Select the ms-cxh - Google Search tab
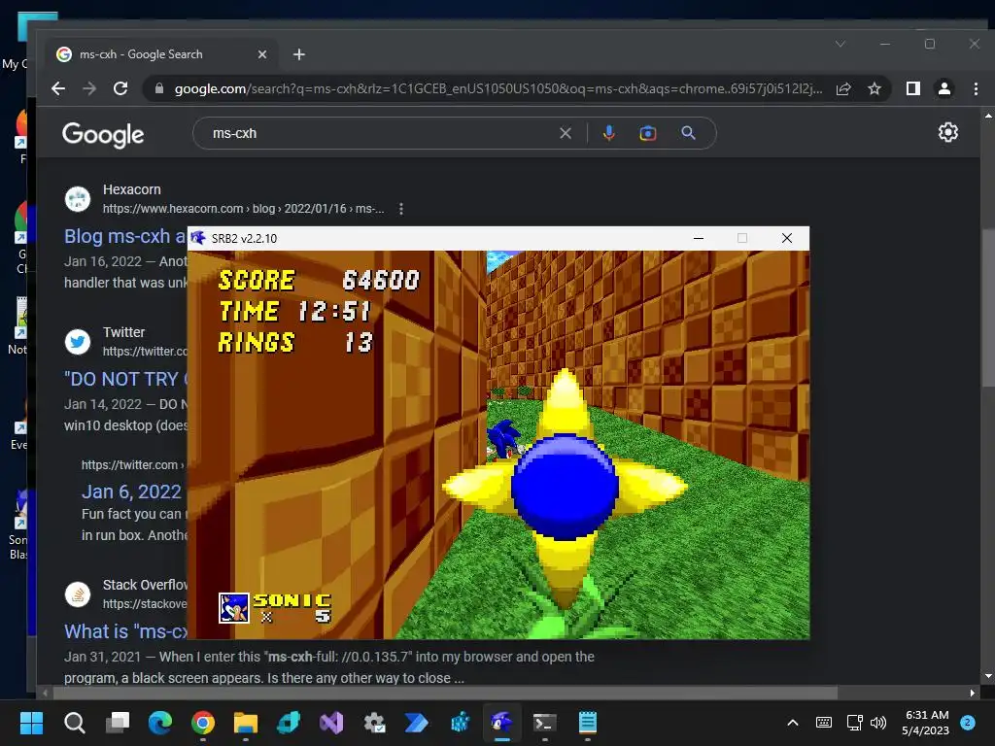995x746 pixels. (162, 54)
